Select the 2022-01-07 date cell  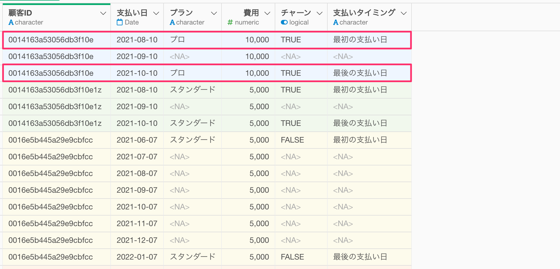click(x=137, y=257)
